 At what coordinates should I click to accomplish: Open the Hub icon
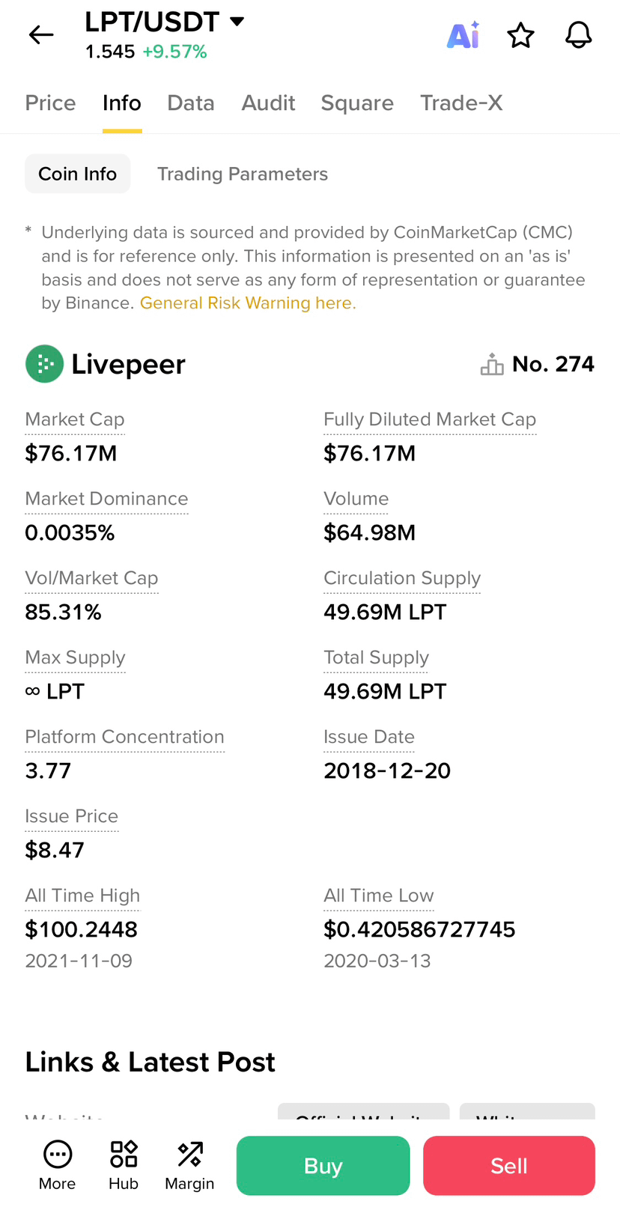click(124, 1154)
